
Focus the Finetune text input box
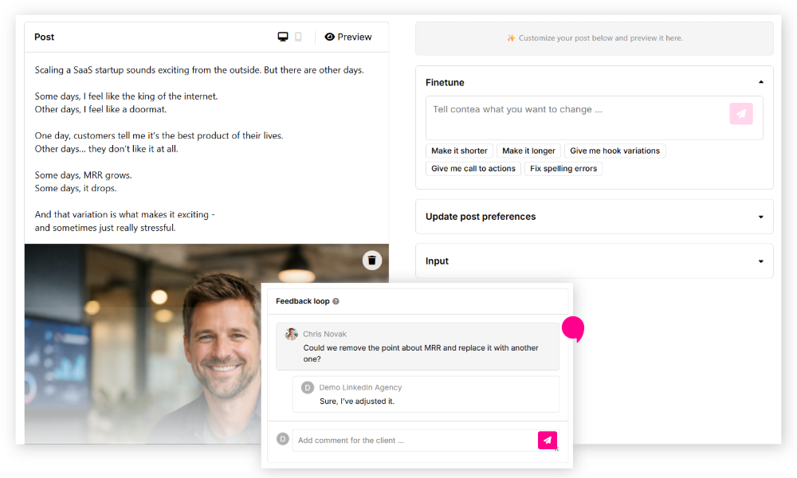[x=574, y=117]
